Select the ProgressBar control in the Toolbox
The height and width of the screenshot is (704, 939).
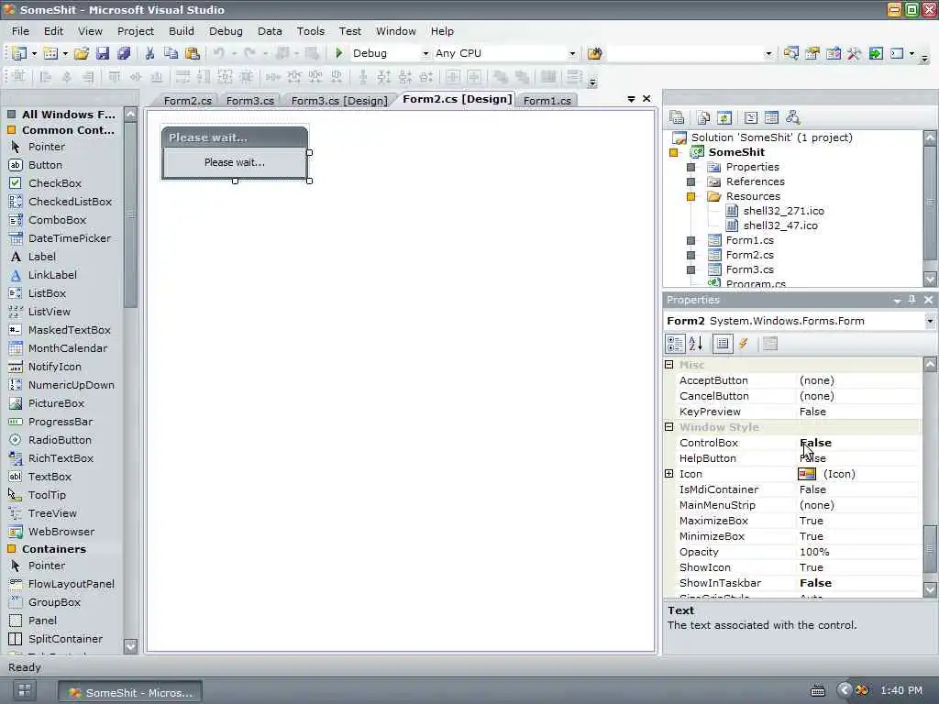pos(61,422)
